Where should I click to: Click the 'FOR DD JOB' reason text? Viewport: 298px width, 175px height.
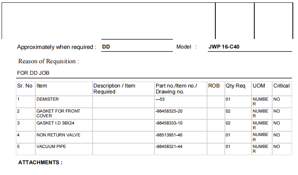[x=33, y=73]
